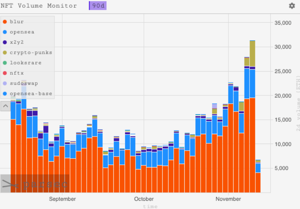This screenshot has height=209, width=300.
Task: Click the September x-axis label
Action: click(x=62, y=199)
